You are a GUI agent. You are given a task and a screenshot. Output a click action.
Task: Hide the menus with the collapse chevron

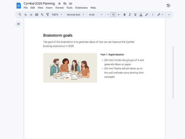pos(169,15)
